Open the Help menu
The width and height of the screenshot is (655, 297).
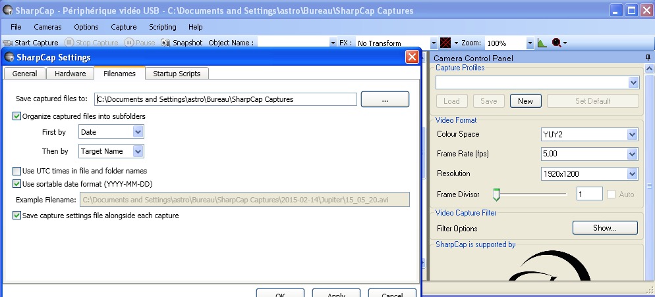(196, 27)
